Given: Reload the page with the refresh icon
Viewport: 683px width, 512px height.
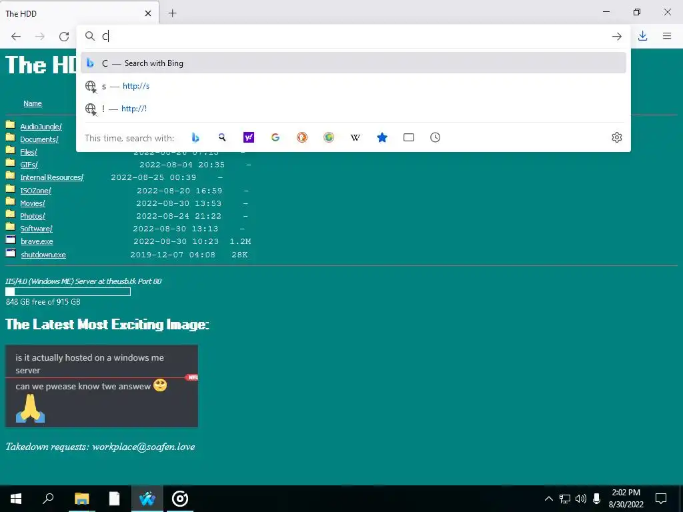Looking at the screenshot, I should tap(64, 37).
